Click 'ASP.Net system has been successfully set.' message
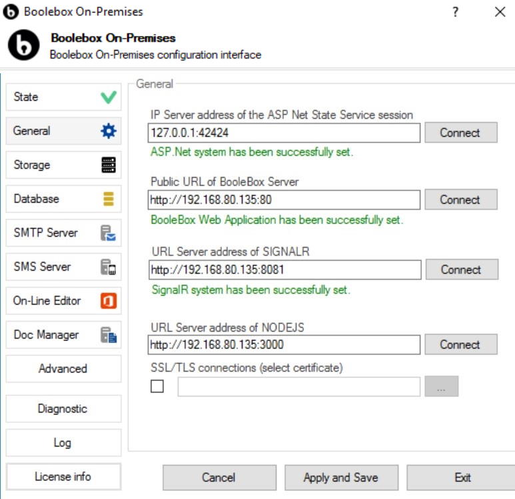Screen dimensions: 515x499 (252, 152)
